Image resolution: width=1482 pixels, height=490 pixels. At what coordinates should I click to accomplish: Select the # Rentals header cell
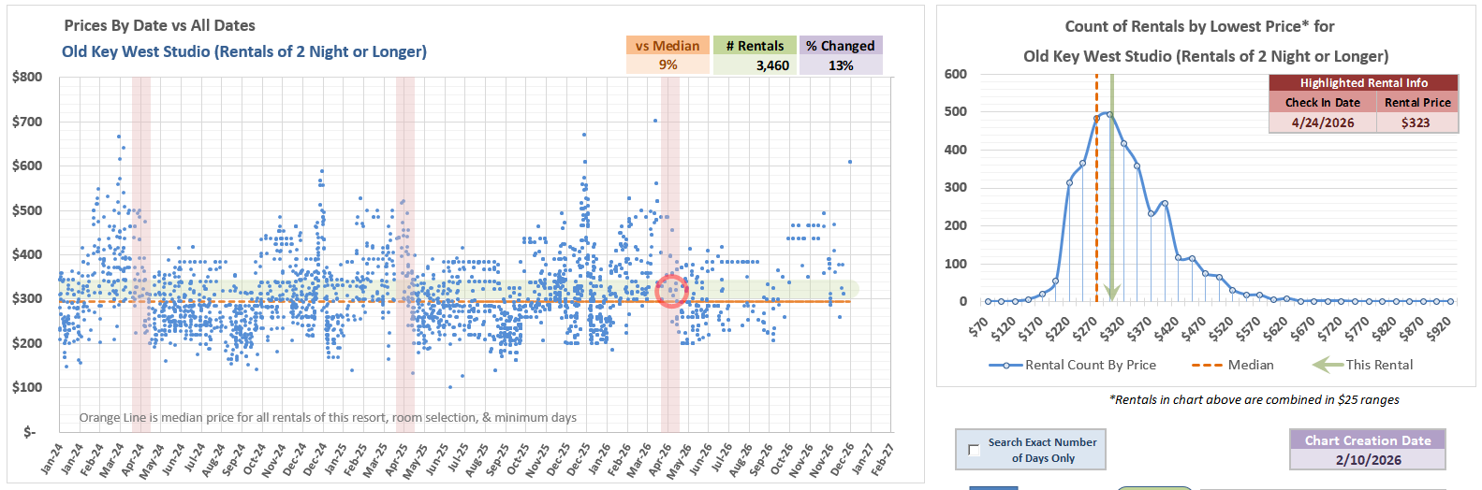pyautogui.click(x=755, y=46)
